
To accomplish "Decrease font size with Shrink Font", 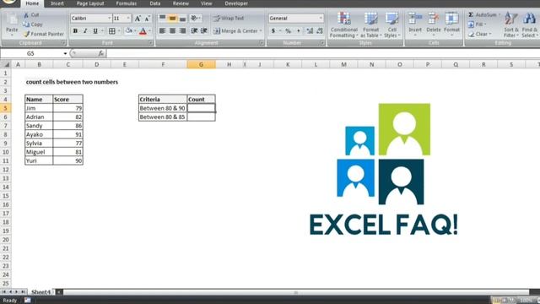I will (147, 19).
